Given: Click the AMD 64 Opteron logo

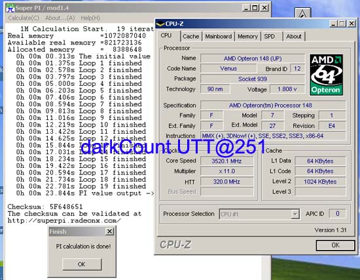Looking at the screenshot, I should click(326, 75).
